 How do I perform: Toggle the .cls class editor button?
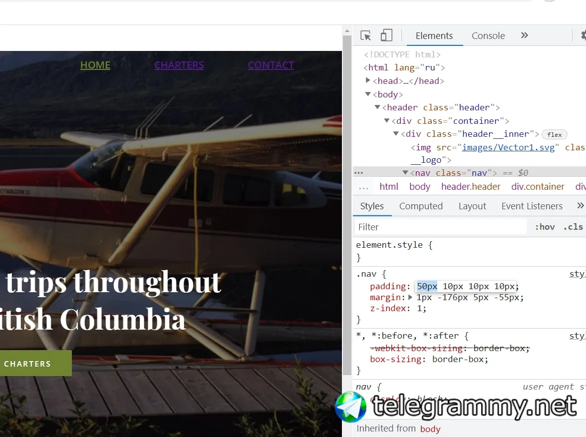[574, 227]
